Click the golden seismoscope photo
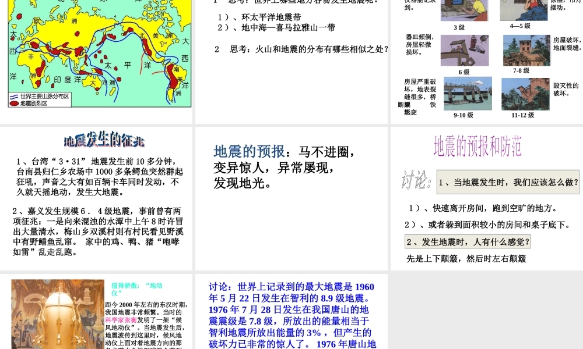583x349 pixels. (58, 314)
